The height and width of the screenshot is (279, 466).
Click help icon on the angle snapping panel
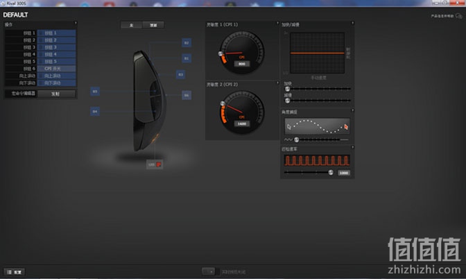click(x=352, y=110)
